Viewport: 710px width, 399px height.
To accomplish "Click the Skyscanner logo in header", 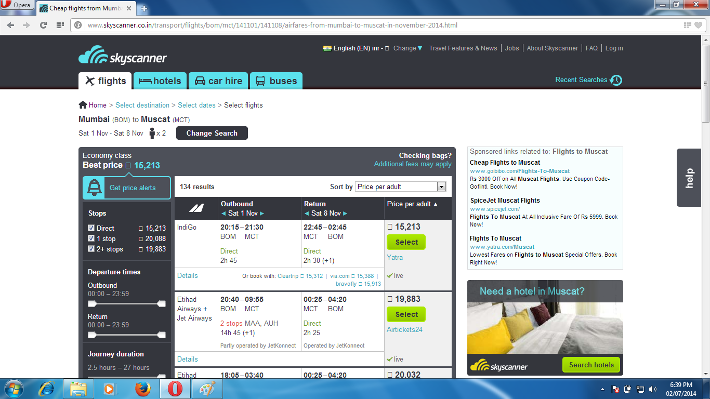I will (123, 56).
